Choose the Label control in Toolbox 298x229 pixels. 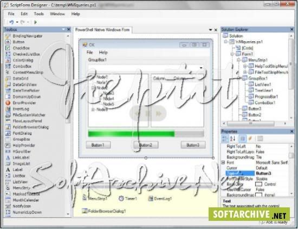(17, 169)
